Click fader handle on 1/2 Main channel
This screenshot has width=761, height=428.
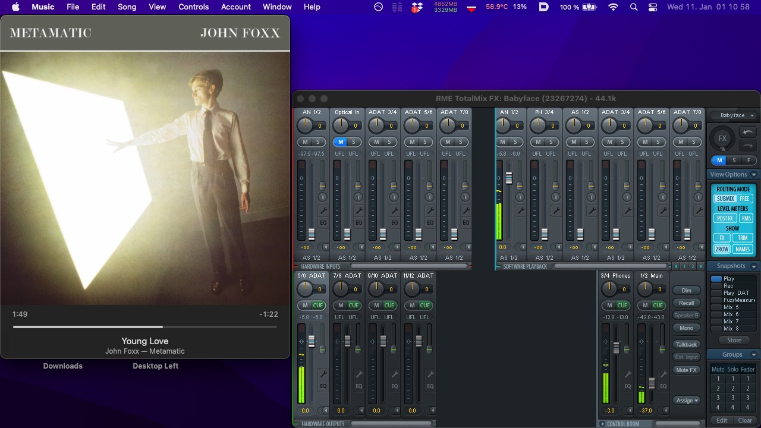tap(652, 383)
